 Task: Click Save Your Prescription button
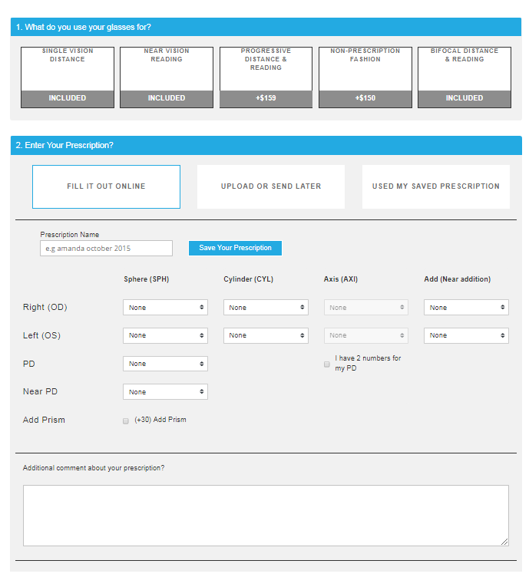point(235,248)
